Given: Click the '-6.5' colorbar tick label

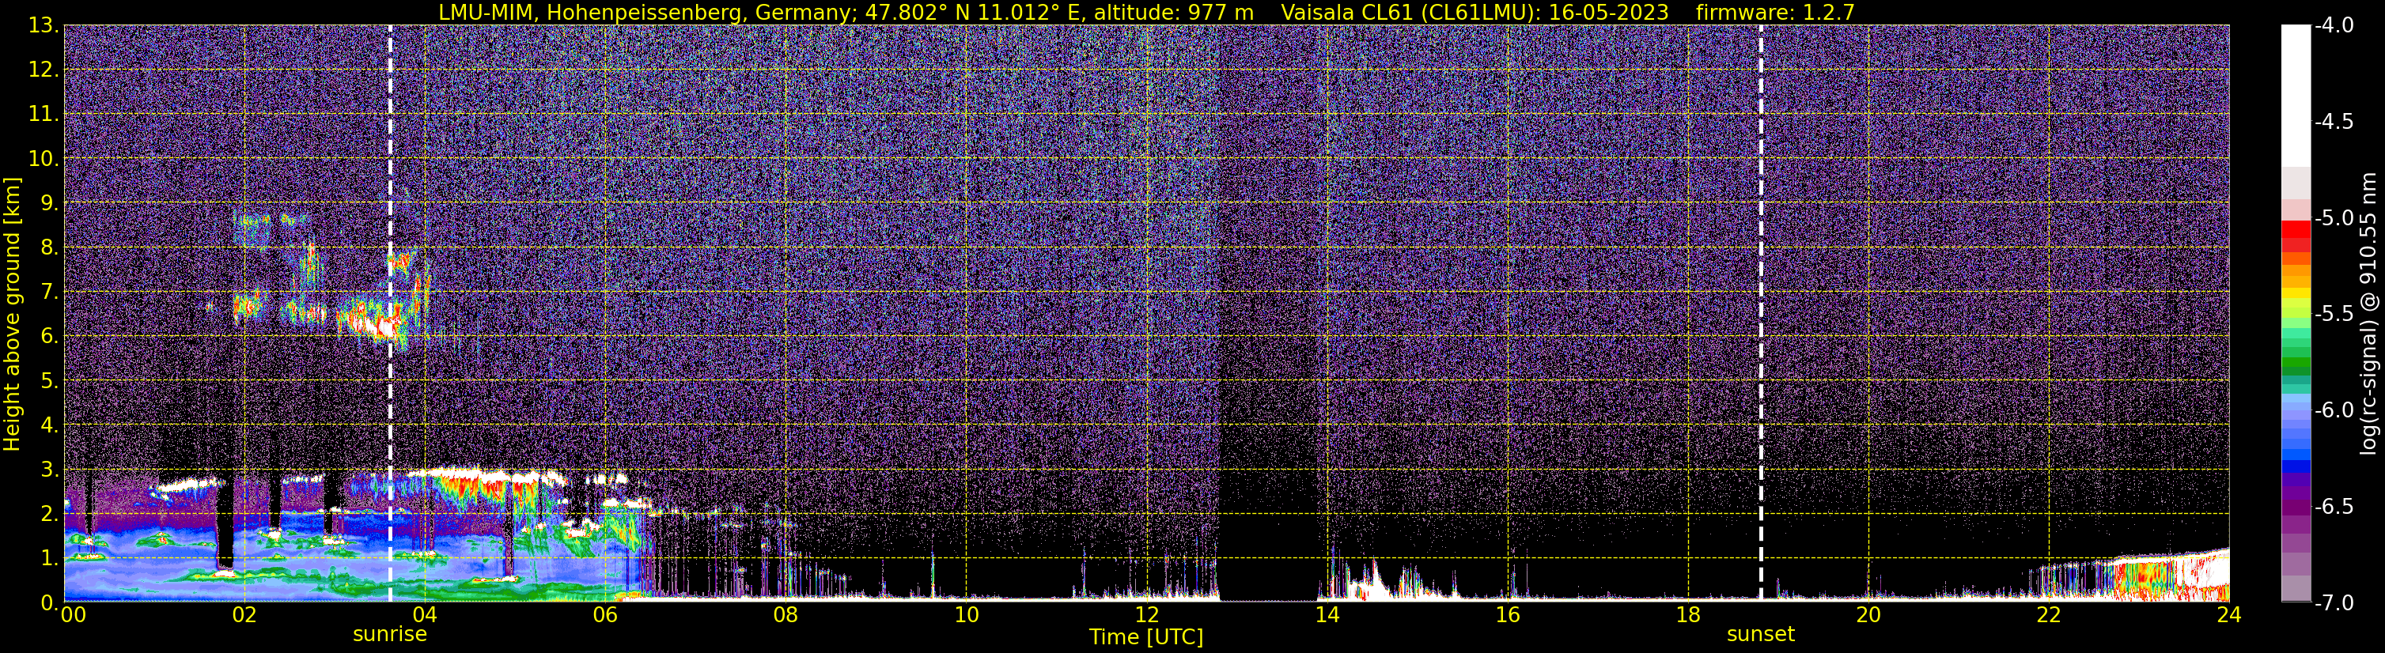Looking at the screenshot, I should point(2335,507).
